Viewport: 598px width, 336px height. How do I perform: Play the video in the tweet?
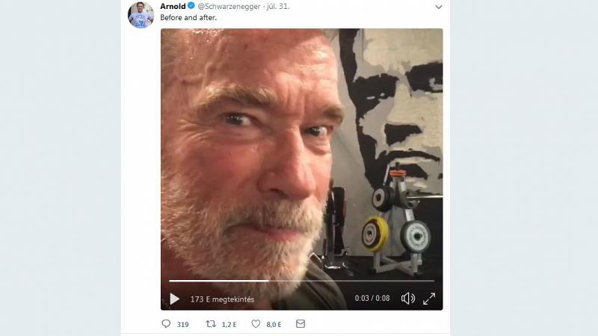pyautogui.click(x=175, y=299)
